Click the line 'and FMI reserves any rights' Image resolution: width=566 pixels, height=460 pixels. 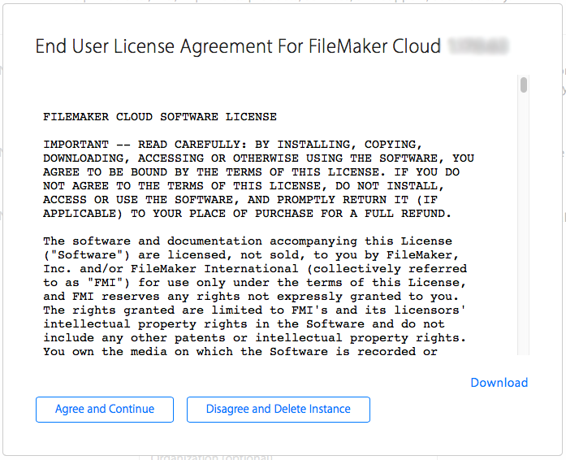click(251, 297)
